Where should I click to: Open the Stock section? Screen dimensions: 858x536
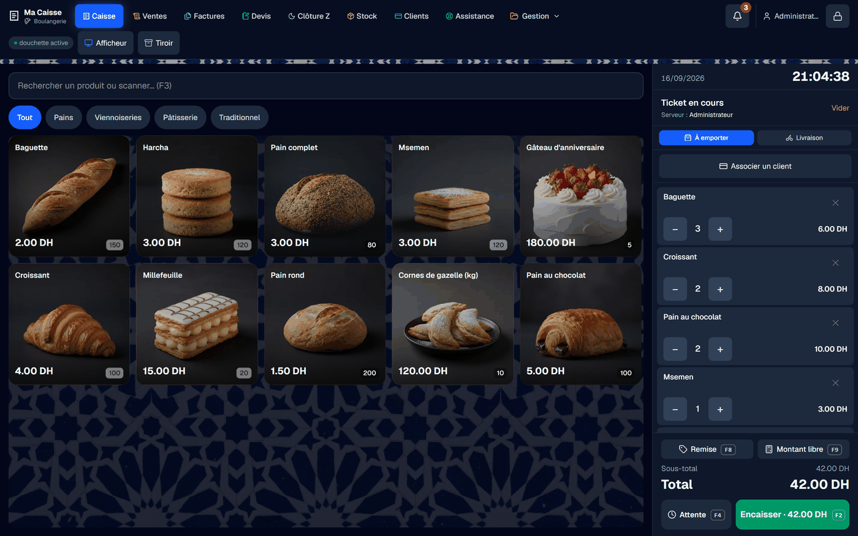coord(362,16)
